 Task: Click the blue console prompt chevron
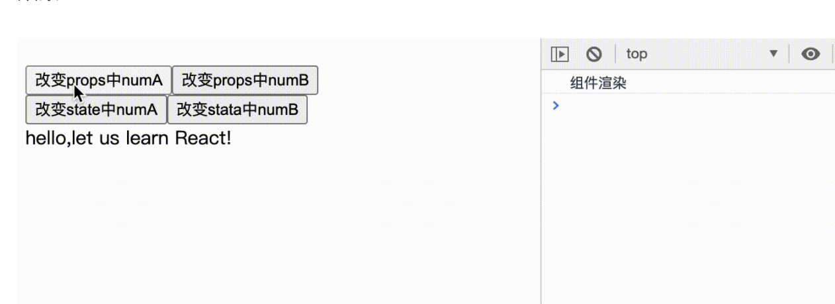pos(556,105)
